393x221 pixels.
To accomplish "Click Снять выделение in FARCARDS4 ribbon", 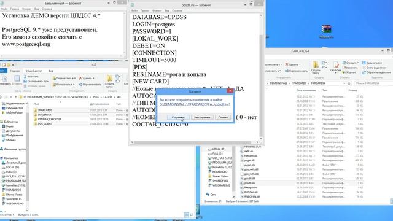I will click(374, 68).
